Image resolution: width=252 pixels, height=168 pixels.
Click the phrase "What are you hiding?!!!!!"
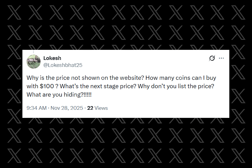coord(59,95)
